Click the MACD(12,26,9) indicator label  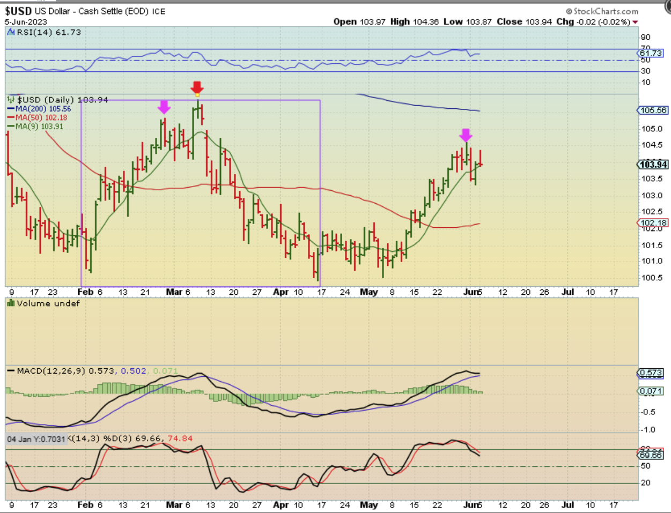51,371
